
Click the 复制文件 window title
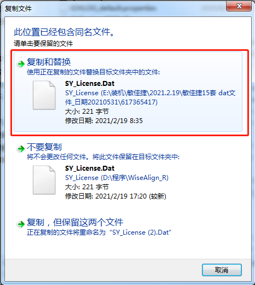(18, 9)
